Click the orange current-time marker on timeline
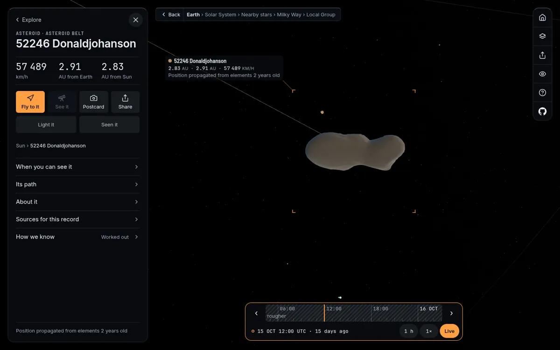 [x=324, y=313]
